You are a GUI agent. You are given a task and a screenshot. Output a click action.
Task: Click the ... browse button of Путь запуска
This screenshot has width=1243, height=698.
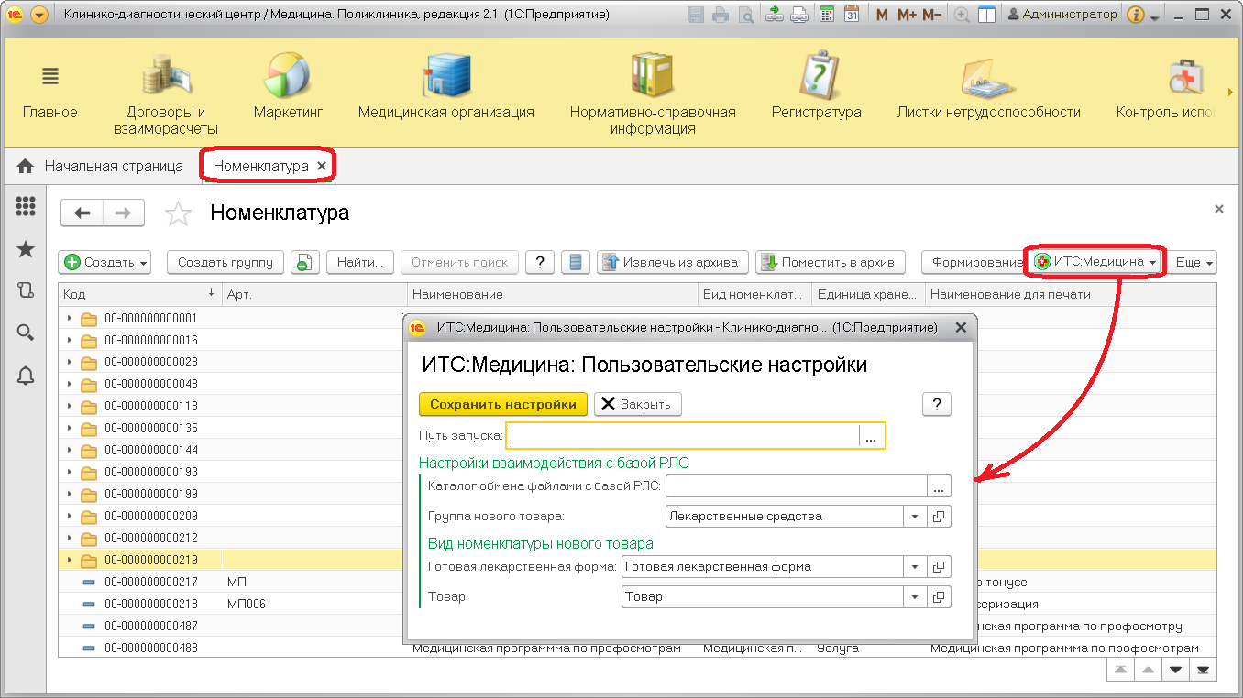pos(872,436)
